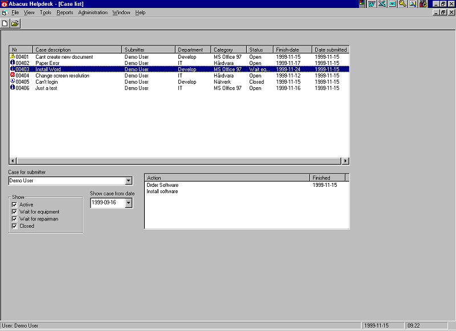Click the Nätverk category cell
This screenshot has height=331, width=456.
tap(222, 82)
